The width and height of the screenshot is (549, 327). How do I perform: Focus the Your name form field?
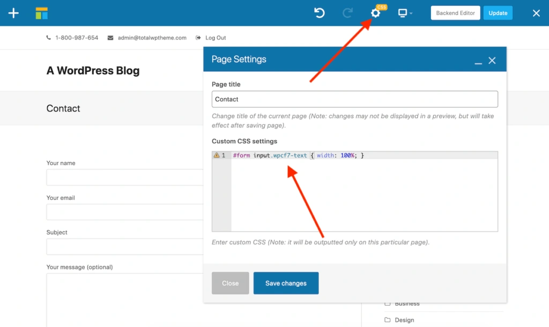(123, 177)
